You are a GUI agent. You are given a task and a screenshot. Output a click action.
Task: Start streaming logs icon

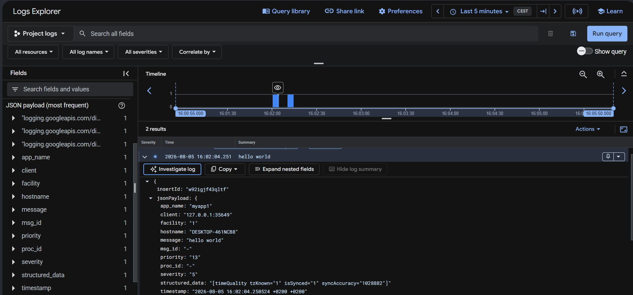577,11
